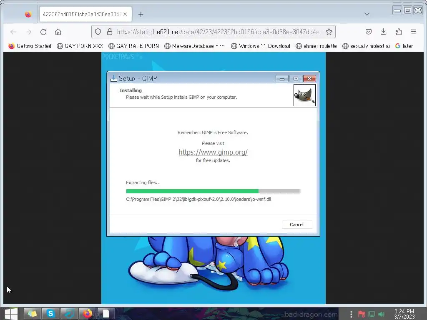Image resolution: width=427 pixels, height=320 pixels.
Task: Click the green installation progress bar
Action: 213,191
